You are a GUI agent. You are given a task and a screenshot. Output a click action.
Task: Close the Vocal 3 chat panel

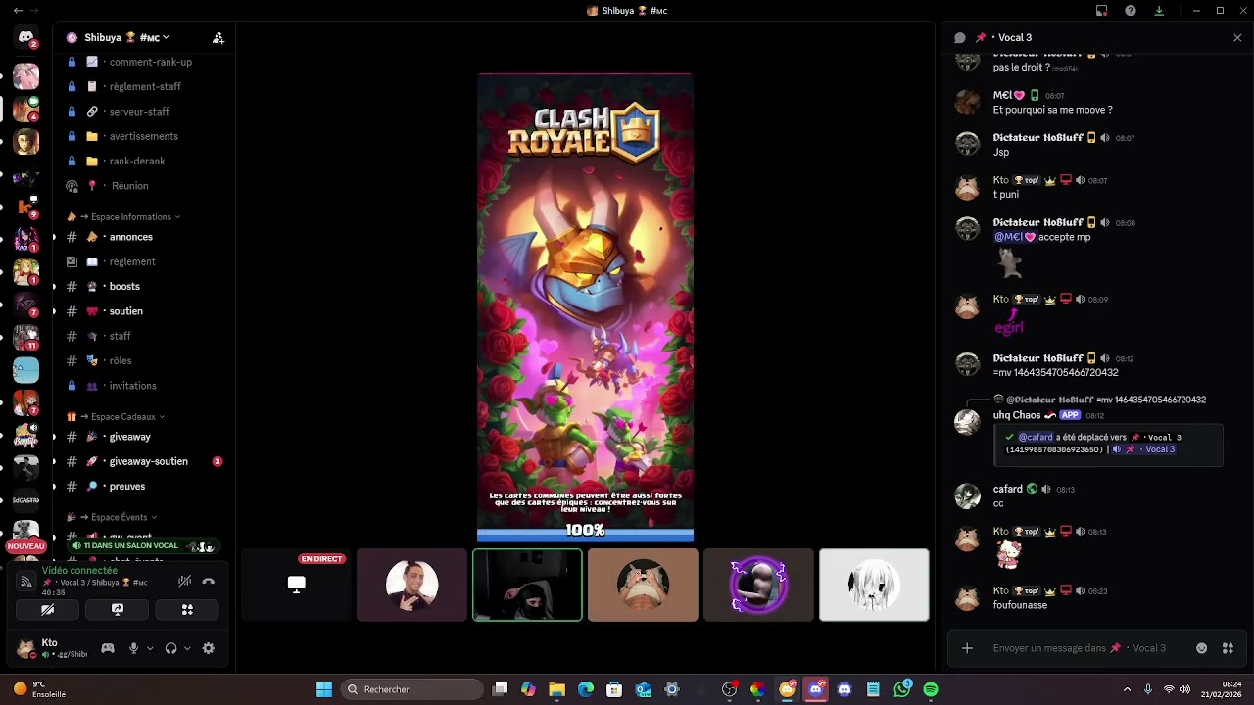coord(1237,38)
